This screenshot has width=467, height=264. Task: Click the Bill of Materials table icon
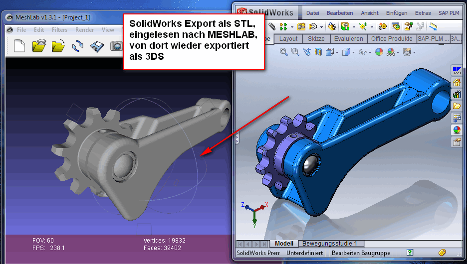click(x=396, y=26)
